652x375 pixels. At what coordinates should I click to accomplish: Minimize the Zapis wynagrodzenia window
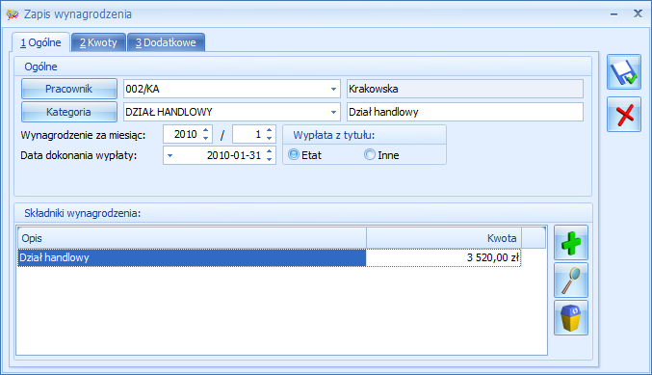pyautogui.click(x=613, y=14)
